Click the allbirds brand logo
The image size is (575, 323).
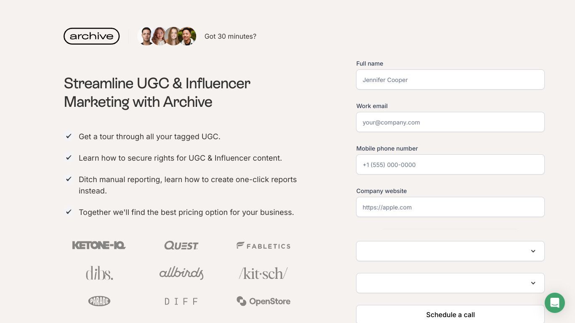[x=181, y=273]
